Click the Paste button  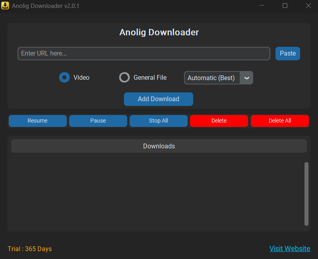[x=288, y=53]
